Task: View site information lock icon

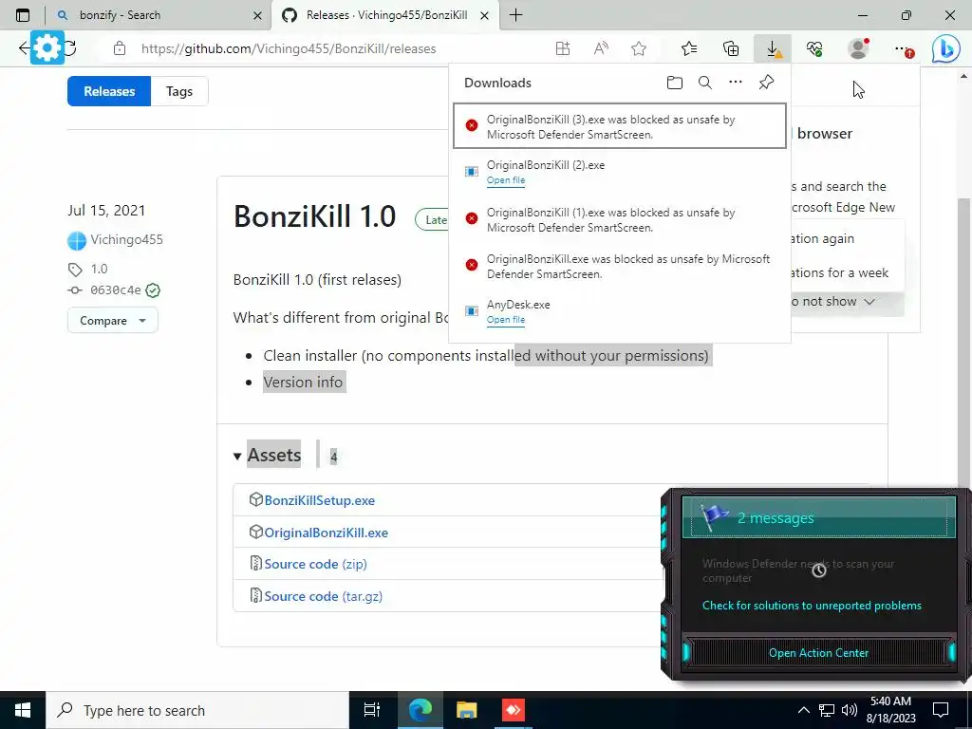Action: point(120,48)
